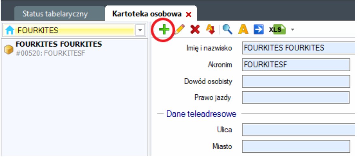Click the Miasto label

click(x=222, y=146)
